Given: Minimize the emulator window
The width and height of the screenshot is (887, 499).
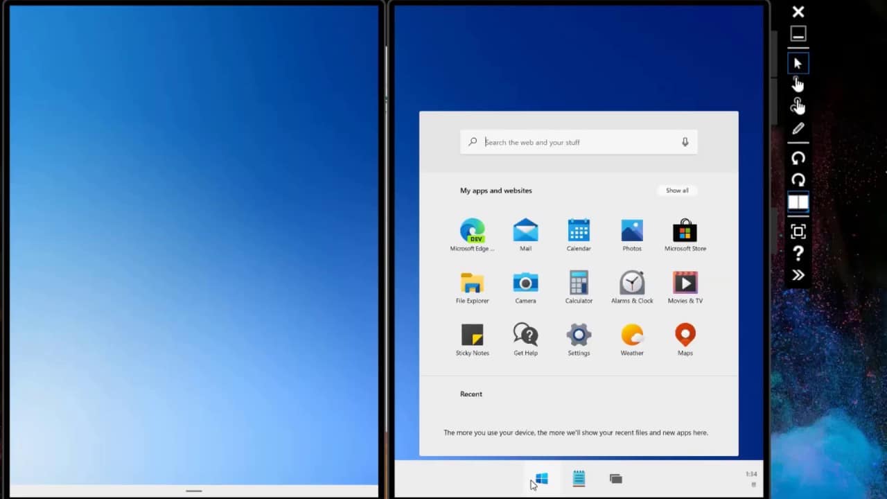Looking at the screenshot, I should coord(798,34).
